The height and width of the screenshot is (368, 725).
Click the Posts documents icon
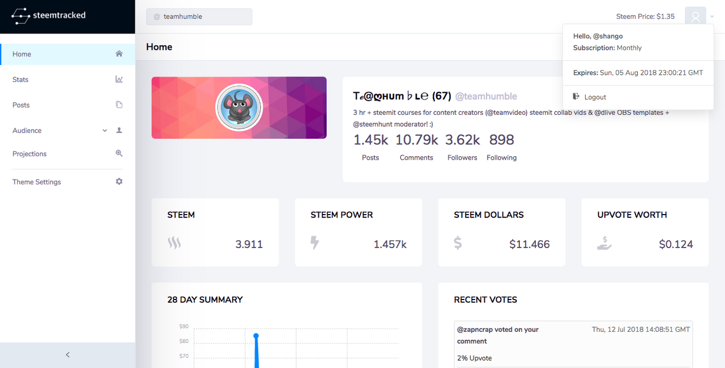119,105
